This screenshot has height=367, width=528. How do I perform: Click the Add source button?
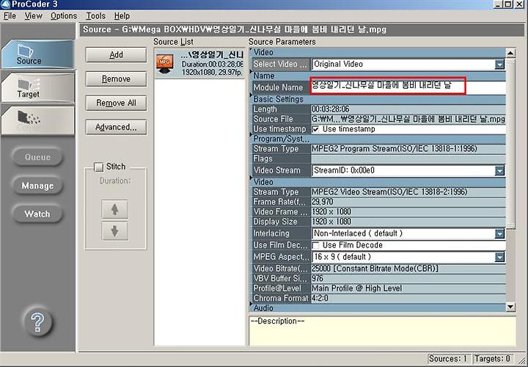pos(116,54)
